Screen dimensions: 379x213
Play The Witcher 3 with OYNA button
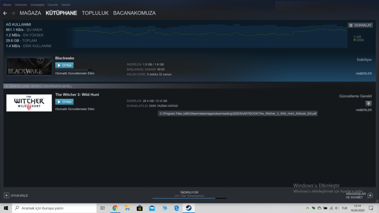pos(64,102)
